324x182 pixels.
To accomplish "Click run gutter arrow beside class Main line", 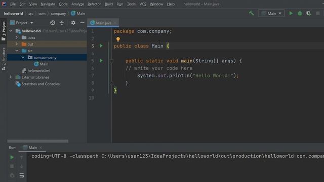I will (101, 46).
